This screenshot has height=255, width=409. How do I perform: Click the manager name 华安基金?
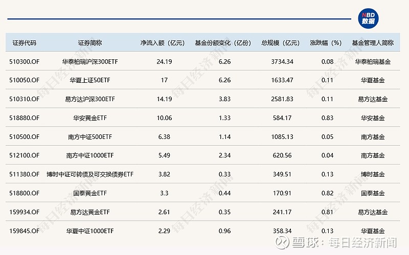373,118
